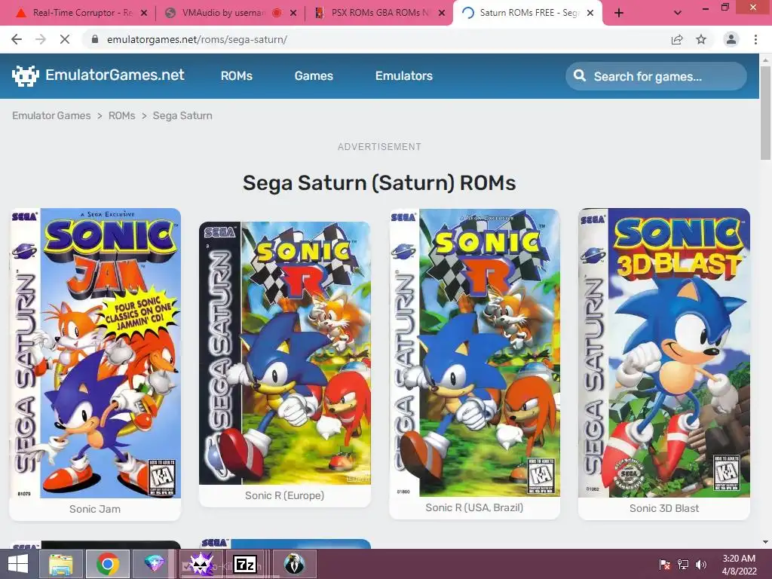Viewport: 772px width, 579px height.
Task: Click the Sonic 3D Blast title
Action: point(664,509)
